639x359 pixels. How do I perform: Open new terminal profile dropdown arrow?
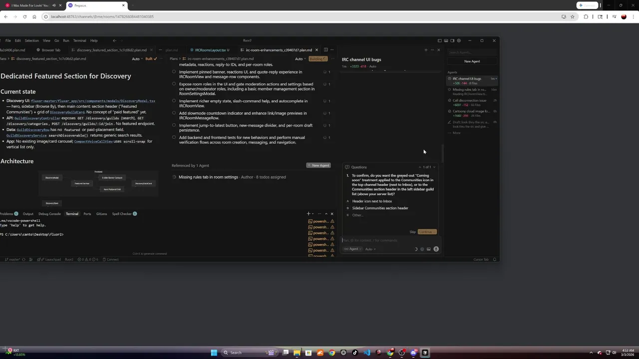tap(313, 213)
